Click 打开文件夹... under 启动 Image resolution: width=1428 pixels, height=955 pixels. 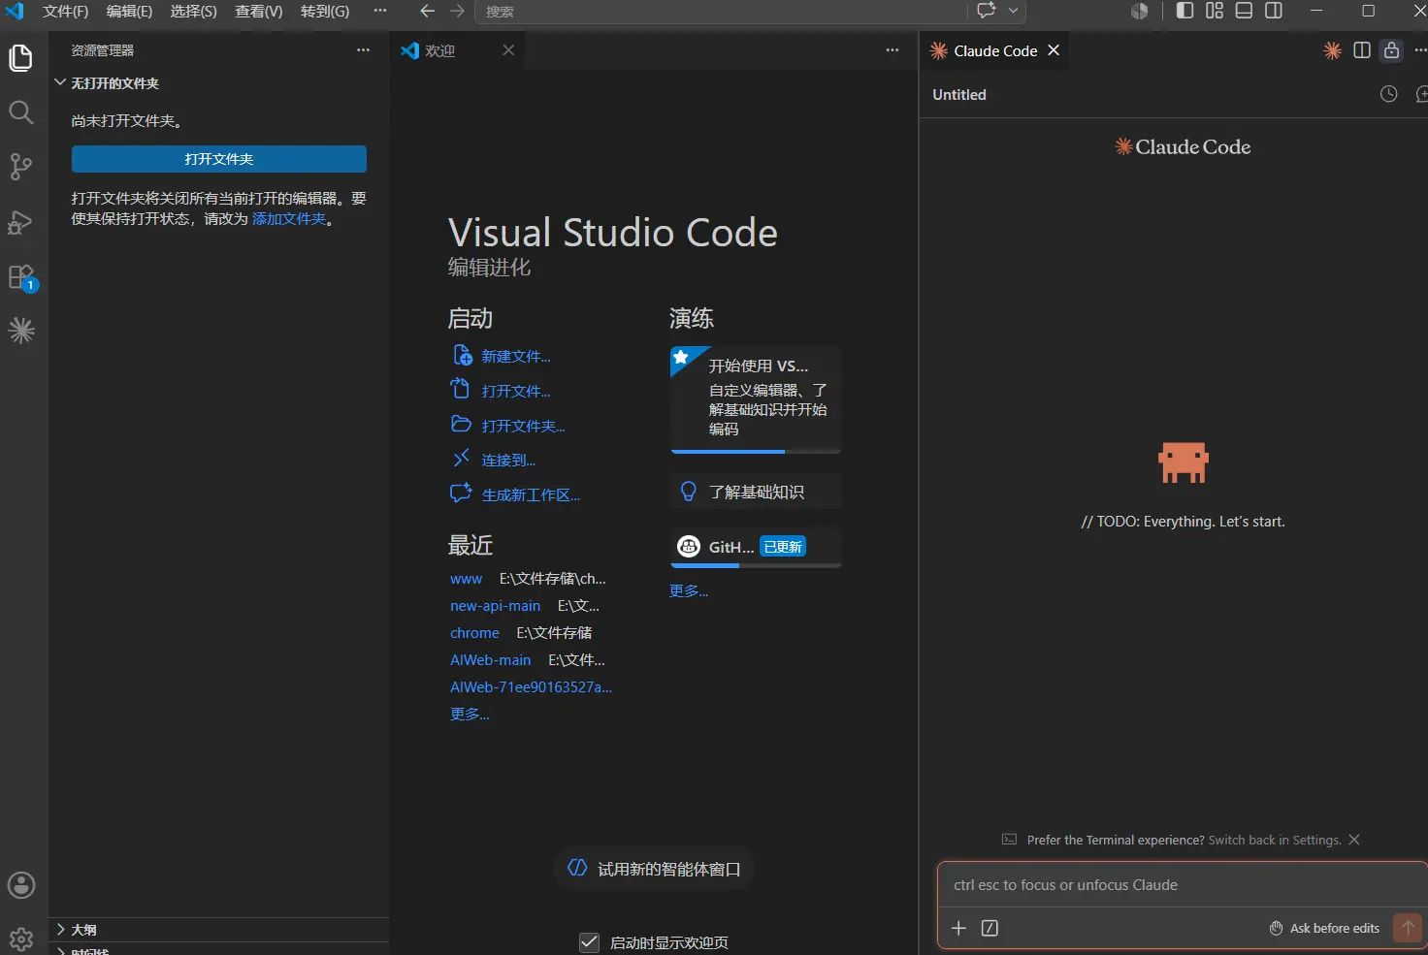[x=523, y=426]
